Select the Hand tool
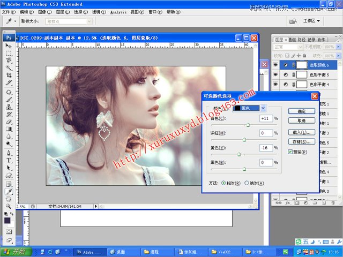This screenshot has width=343, height=257. coord(9,199)
